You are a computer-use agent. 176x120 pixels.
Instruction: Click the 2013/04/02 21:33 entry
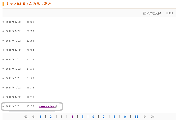tap(20, 69)
